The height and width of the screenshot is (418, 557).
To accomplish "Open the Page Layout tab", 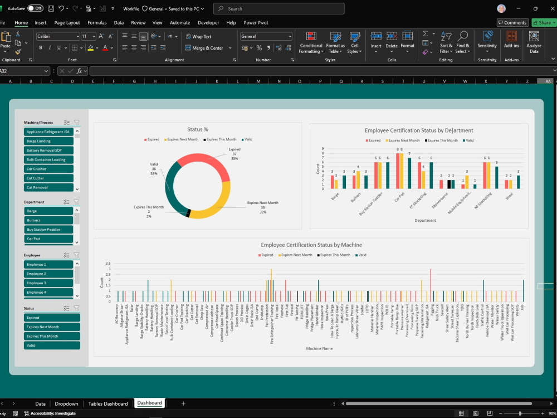I will coord(67,23).
